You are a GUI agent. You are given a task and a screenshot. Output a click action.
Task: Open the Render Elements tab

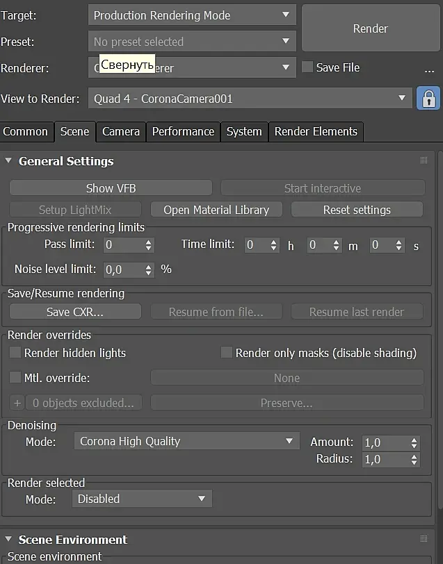point(316,131)
